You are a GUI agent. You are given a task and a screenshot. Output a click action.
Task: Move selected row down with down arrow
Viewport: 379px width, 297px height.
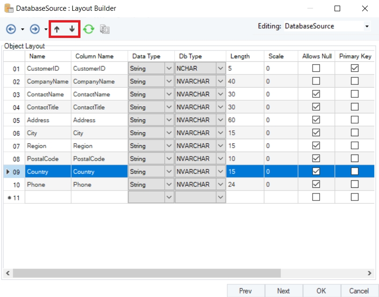[72, 29]
